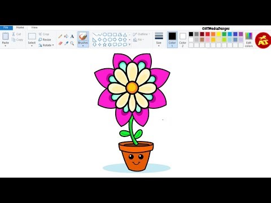Select the Eraser tool
The image size is (271, 203).
pyautogui.click(x=60, y=43)
